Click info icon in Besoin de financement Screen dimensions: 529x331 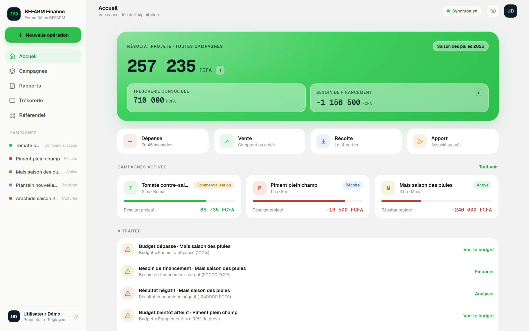coord(478,92)
